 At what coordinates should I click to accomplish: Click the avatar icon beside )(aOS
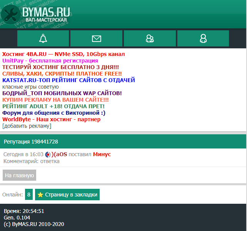pyautogui.click(x=48, y=154)
